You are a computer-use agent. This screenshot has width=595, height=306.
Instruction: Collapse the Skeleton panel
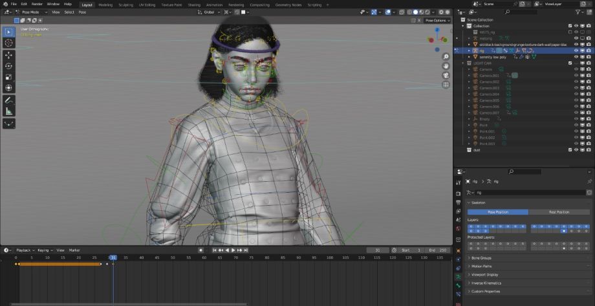[x=528, y=202]
